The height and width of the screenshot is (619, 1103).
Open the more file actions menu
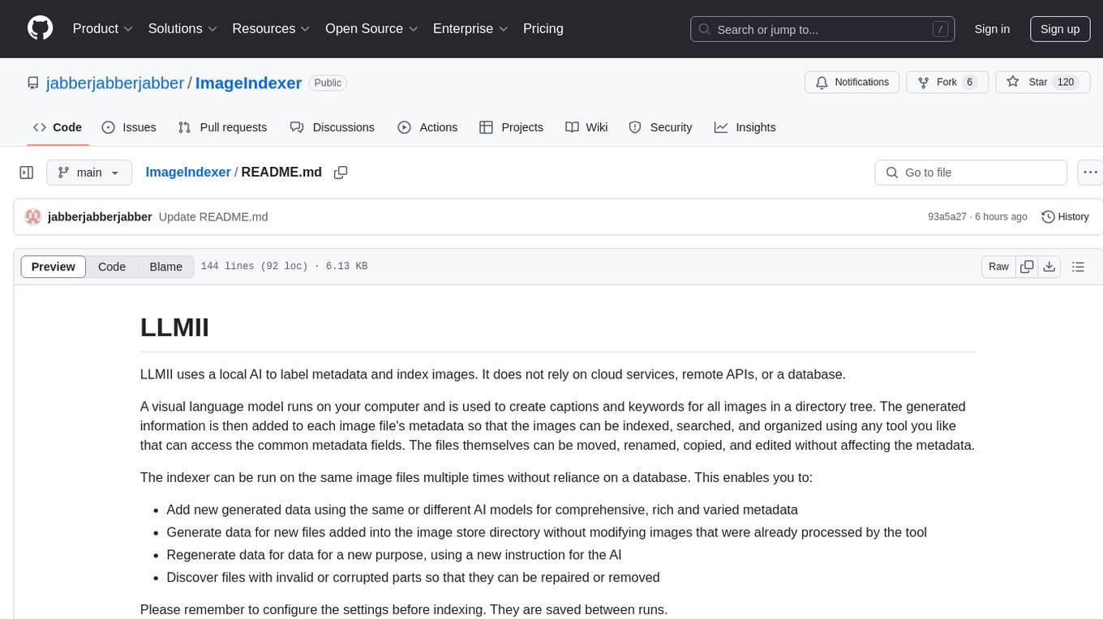tap(1091, 173)
